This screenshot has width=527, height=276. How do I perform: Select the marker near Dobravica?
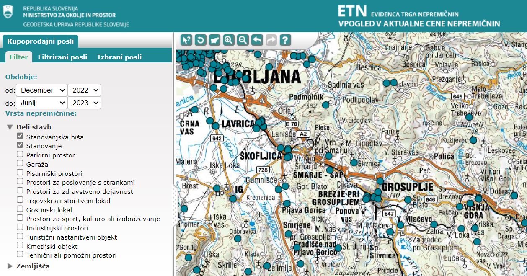238,239
